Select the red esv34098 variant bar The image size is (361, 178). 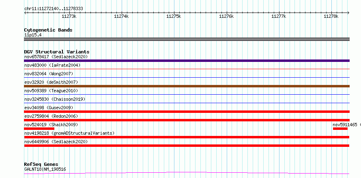tap(187, 112)
